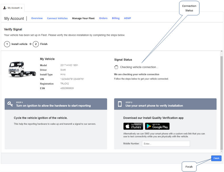Click the My Vehicle heading
Image resolution: width=224 pixels, height=172 pixels.
pyautogui.click(x=47, y=59)
